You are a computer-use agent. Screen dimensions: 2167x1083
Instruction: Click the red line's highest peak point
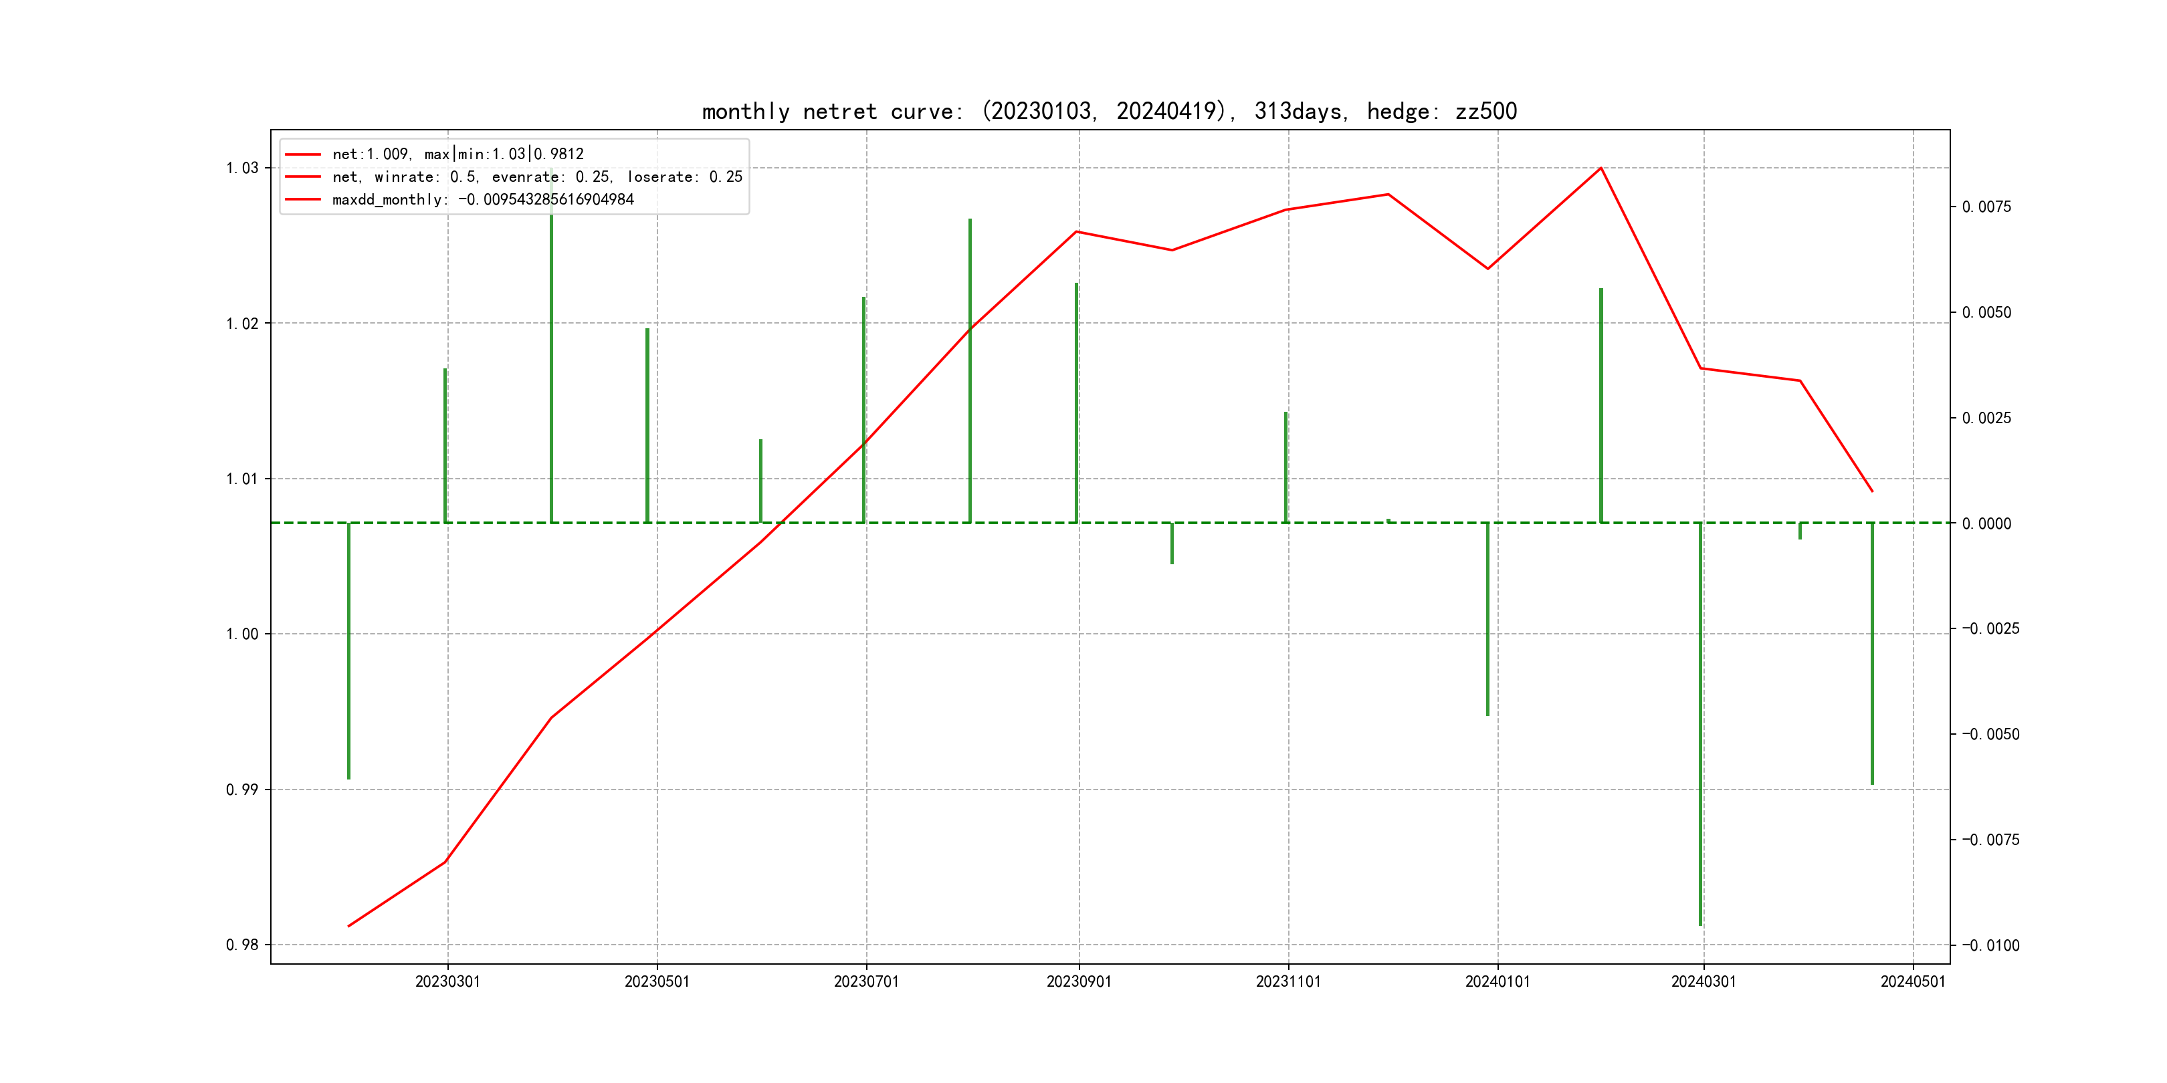point(1601,168)
